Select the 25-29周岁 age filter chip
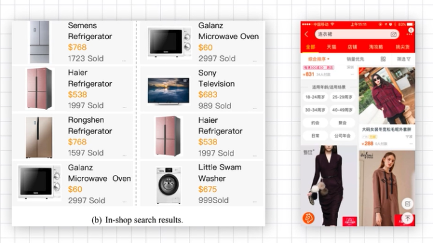433x243 pixels. click(x=342, y=97)
